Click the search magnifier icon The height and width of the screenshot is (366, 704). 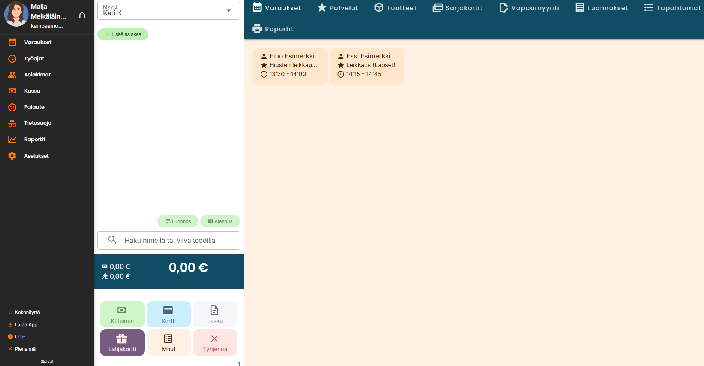tap(112, 240)
